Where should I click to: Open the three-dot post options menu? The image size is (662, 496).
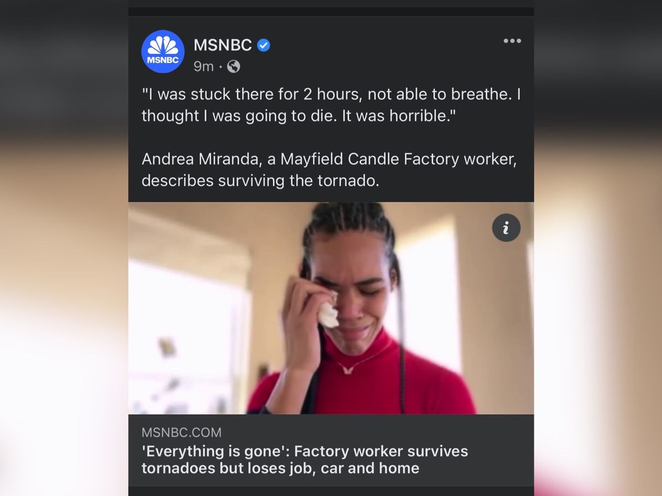tap(512, 41)
